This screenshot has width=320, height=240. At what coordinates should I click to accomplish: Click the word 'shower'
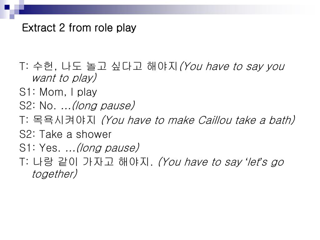(x=94, y=134)
